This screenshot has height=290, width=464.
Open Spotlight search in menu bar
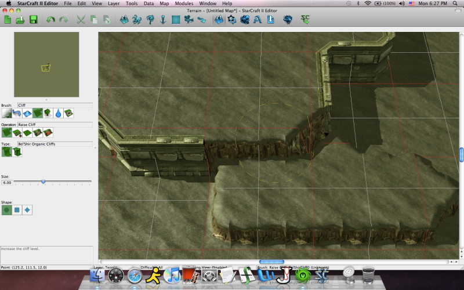click(455, 3)
